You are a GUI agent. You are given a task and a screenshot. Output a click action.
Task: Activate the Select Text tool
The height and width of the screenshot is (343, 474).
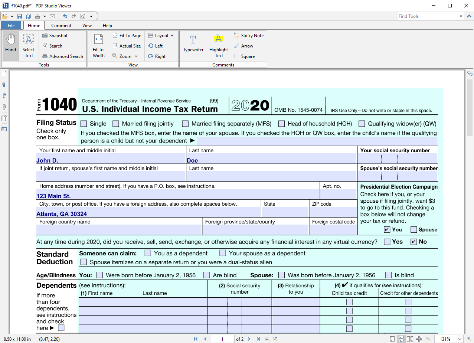[x=29, y=45]
